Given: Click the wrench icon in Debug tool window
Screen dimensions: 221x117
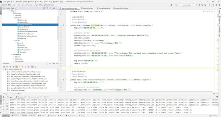Looking at the screenshot, I should [4, 100].
